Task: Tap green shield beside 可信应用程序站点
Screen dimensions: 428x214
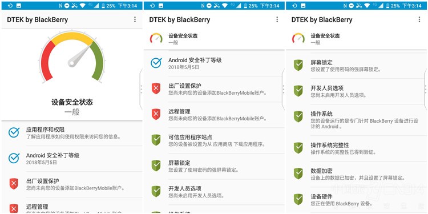Action: point(156,140)
